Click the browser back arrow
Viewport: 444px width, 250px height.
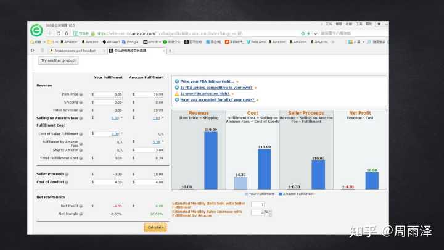tap(50, 33)
